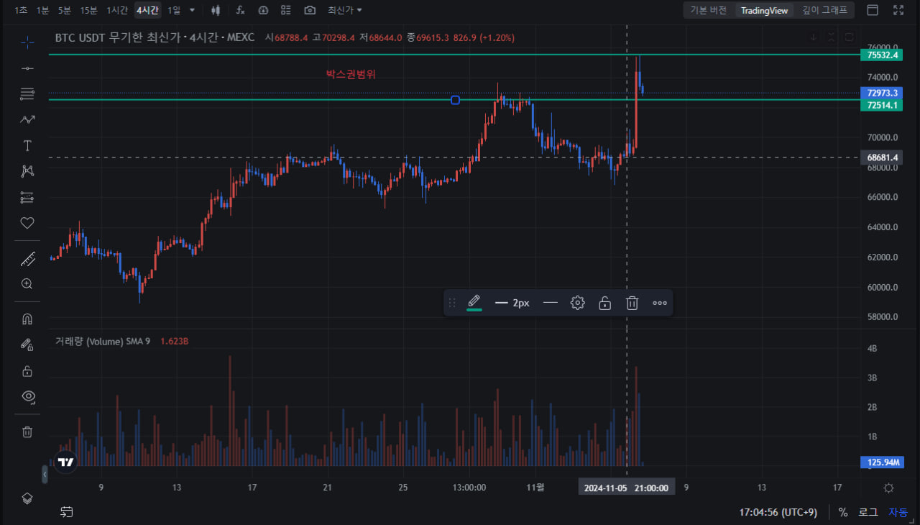Select the 5분 timeframe
Screen dimensions: 920x525
(65, 10)
